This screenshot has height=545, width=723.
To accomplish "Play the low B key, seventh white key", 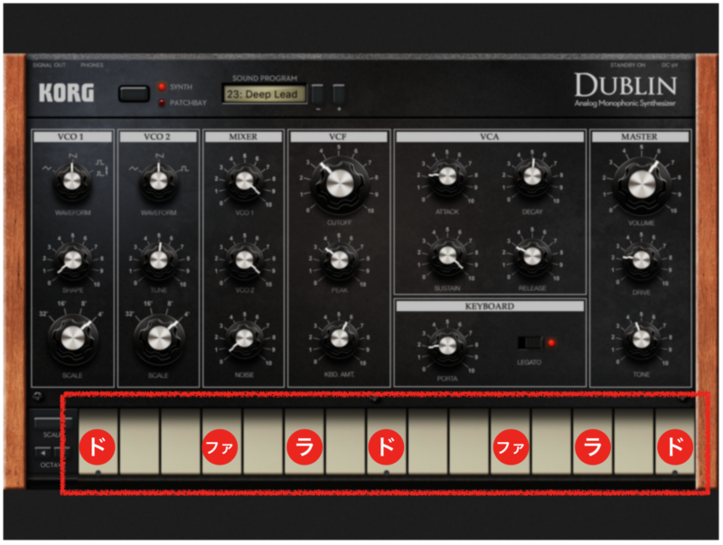I will pos(345,441).
